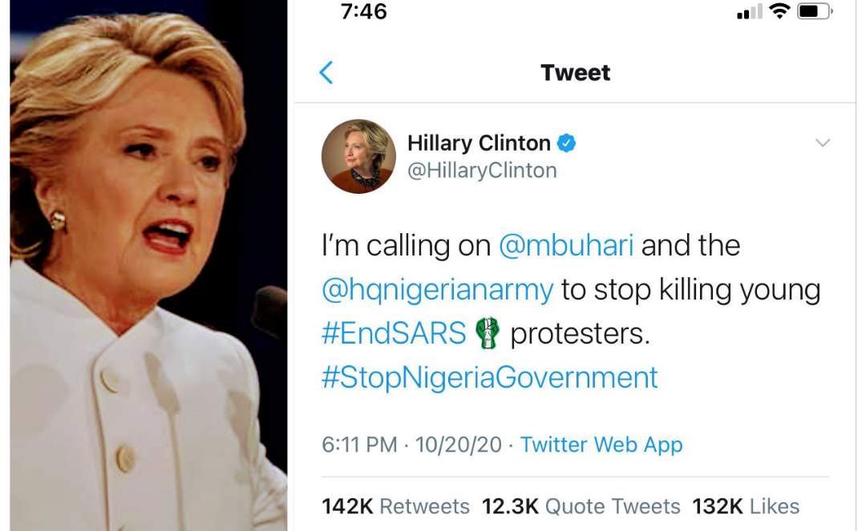Open Hillary Clinton's profile avatar
The image size is (866, 531).
pos(358,156)
